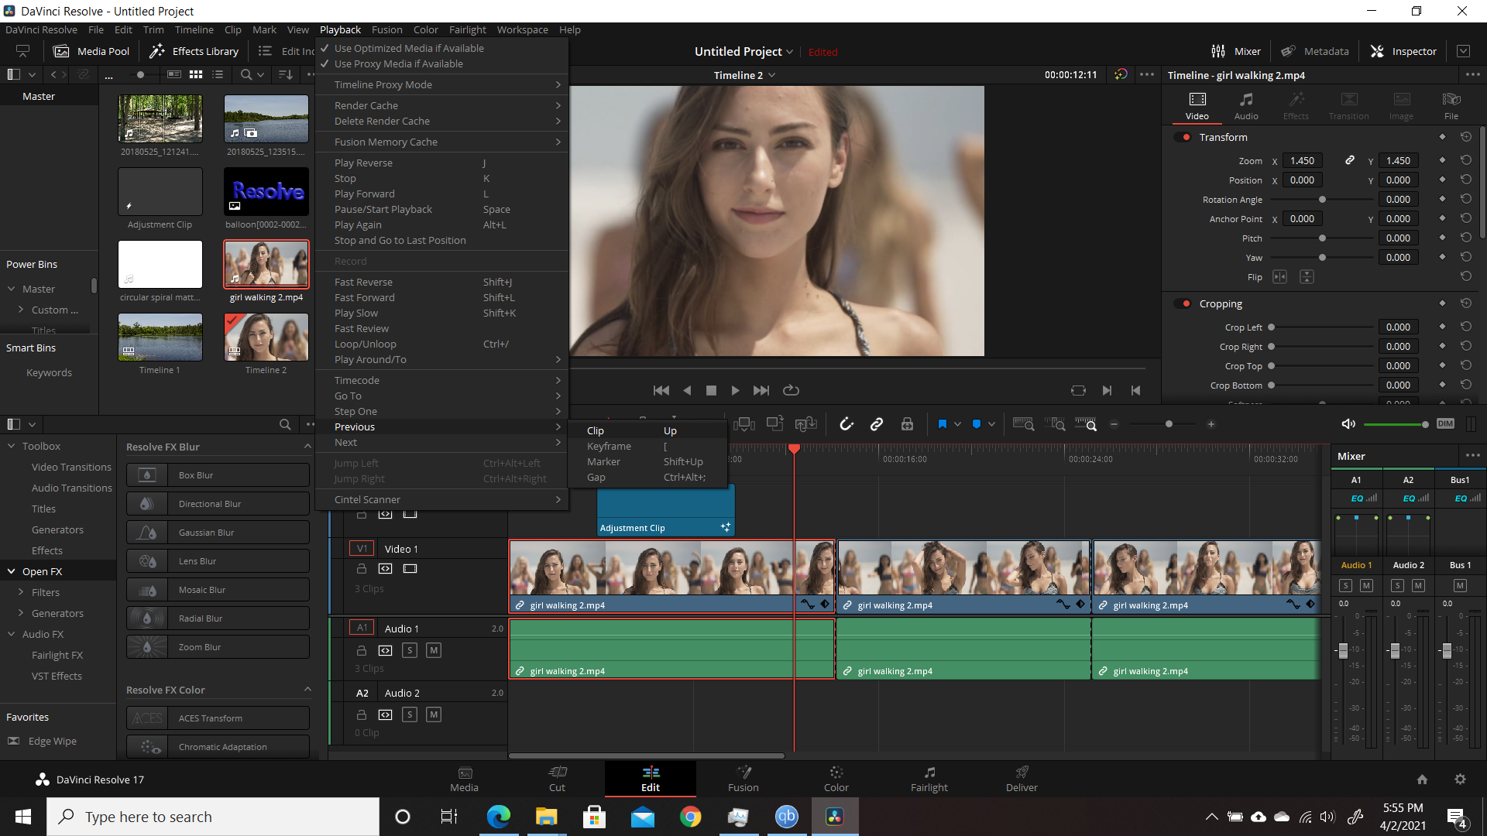Flip vertical icon in Transform
1487x836 pixels.
[x=1307, y=277]
